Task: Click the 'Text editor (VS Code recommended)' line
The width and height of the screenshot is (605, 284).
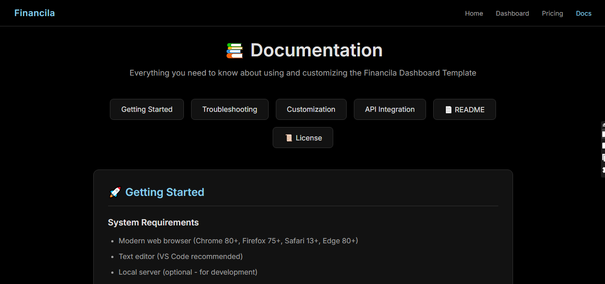Action: point(181,256)
